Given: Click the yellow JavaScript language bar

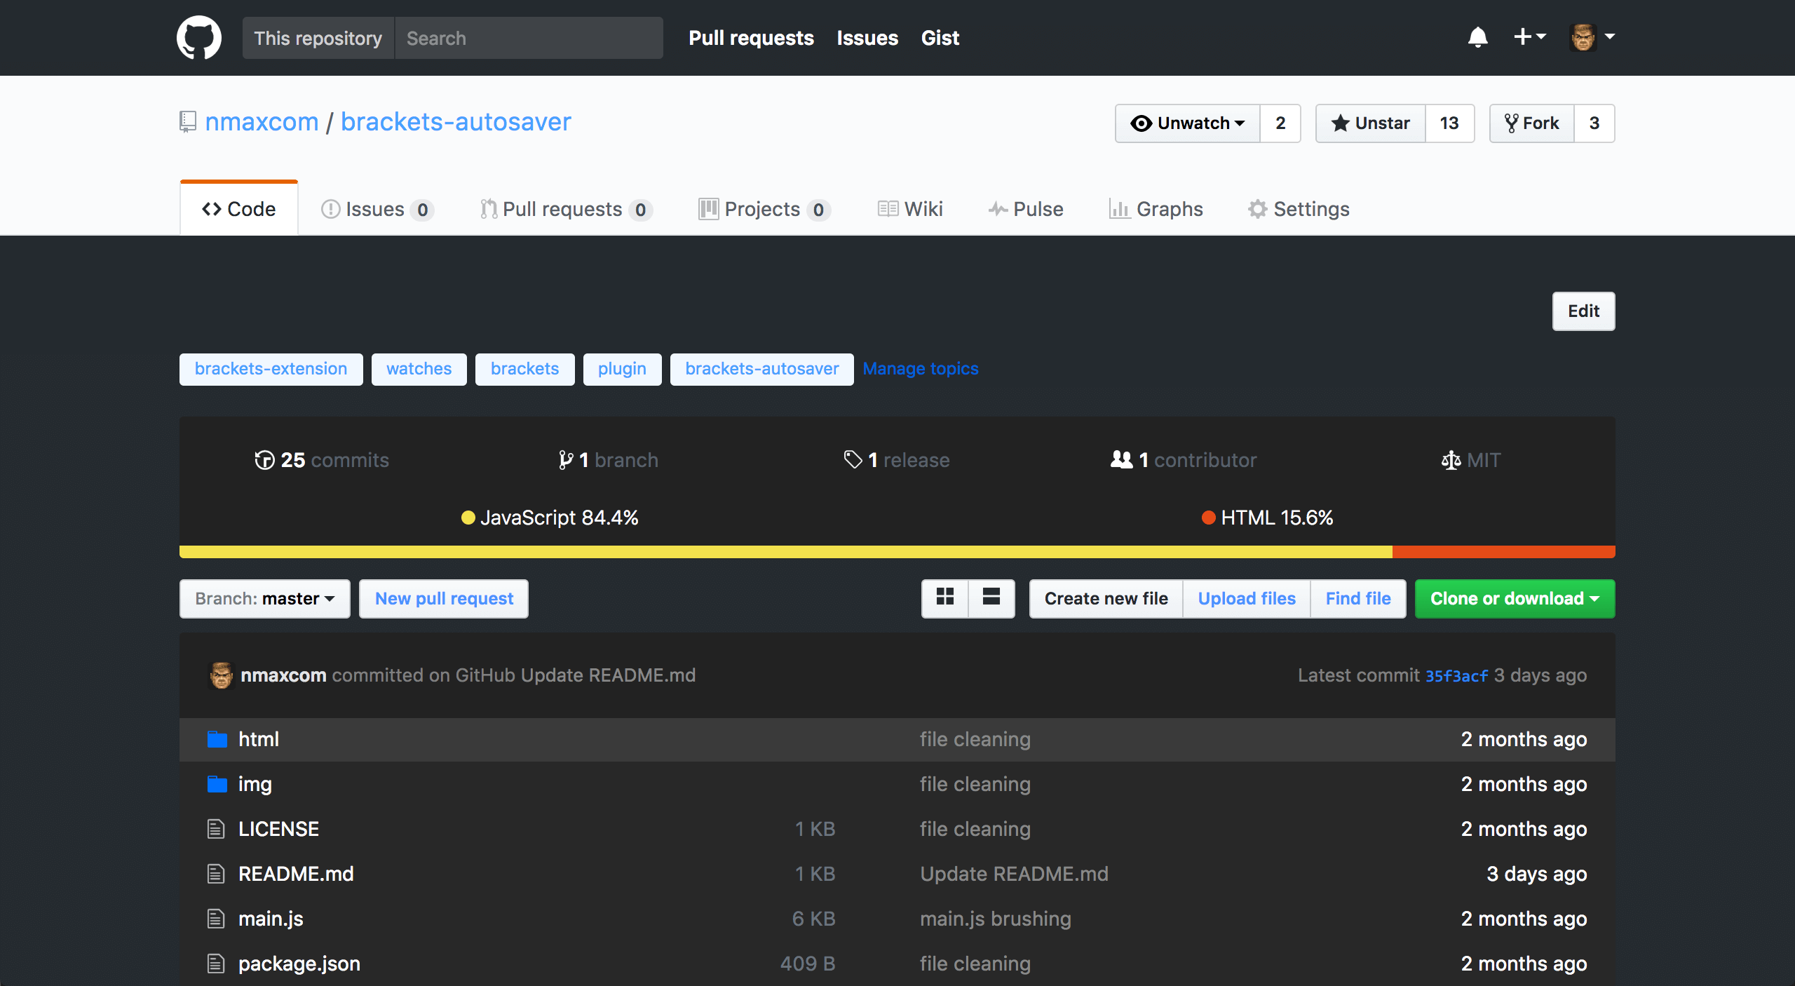Looking at the screenshot, I should [785, 552].
